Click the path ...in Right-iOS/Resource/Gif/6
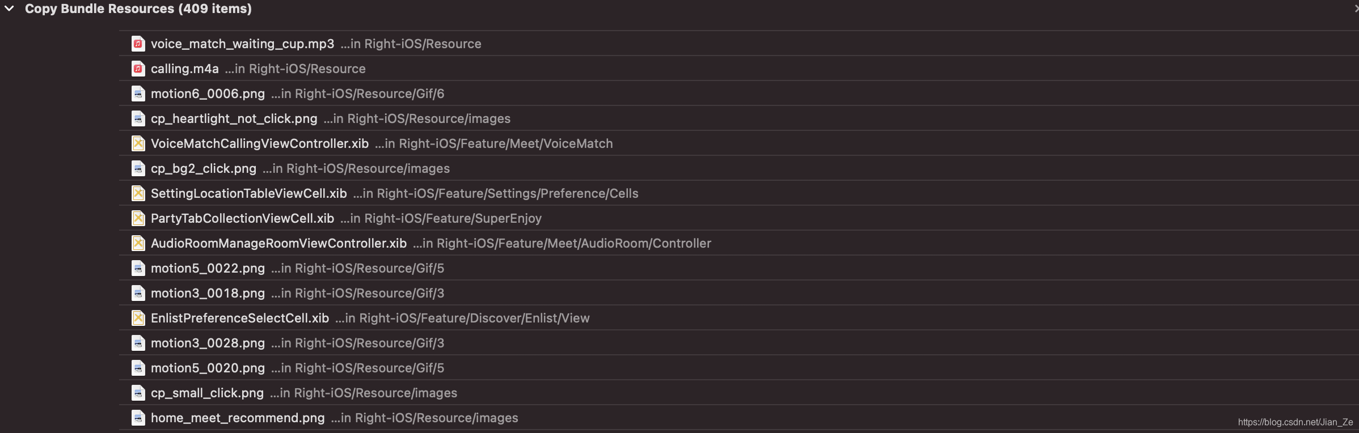 pyautogui.click(x=358, y=94)
